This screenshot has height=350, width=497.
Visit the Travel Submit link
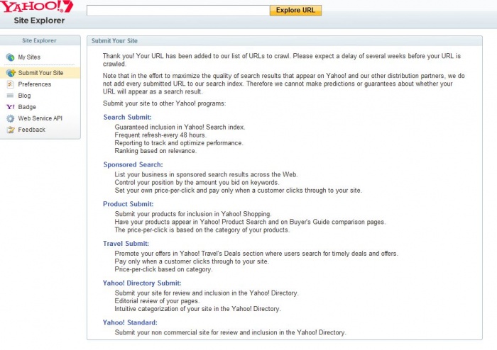point(126,244)
